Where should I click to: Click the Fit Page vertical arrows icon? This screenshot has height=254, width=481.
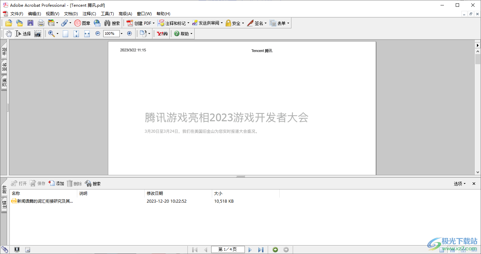pyautogui.click(x=76, y=33)
